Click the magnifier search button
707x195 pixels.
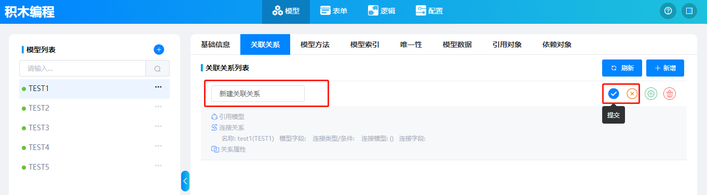tap(158, 68)
